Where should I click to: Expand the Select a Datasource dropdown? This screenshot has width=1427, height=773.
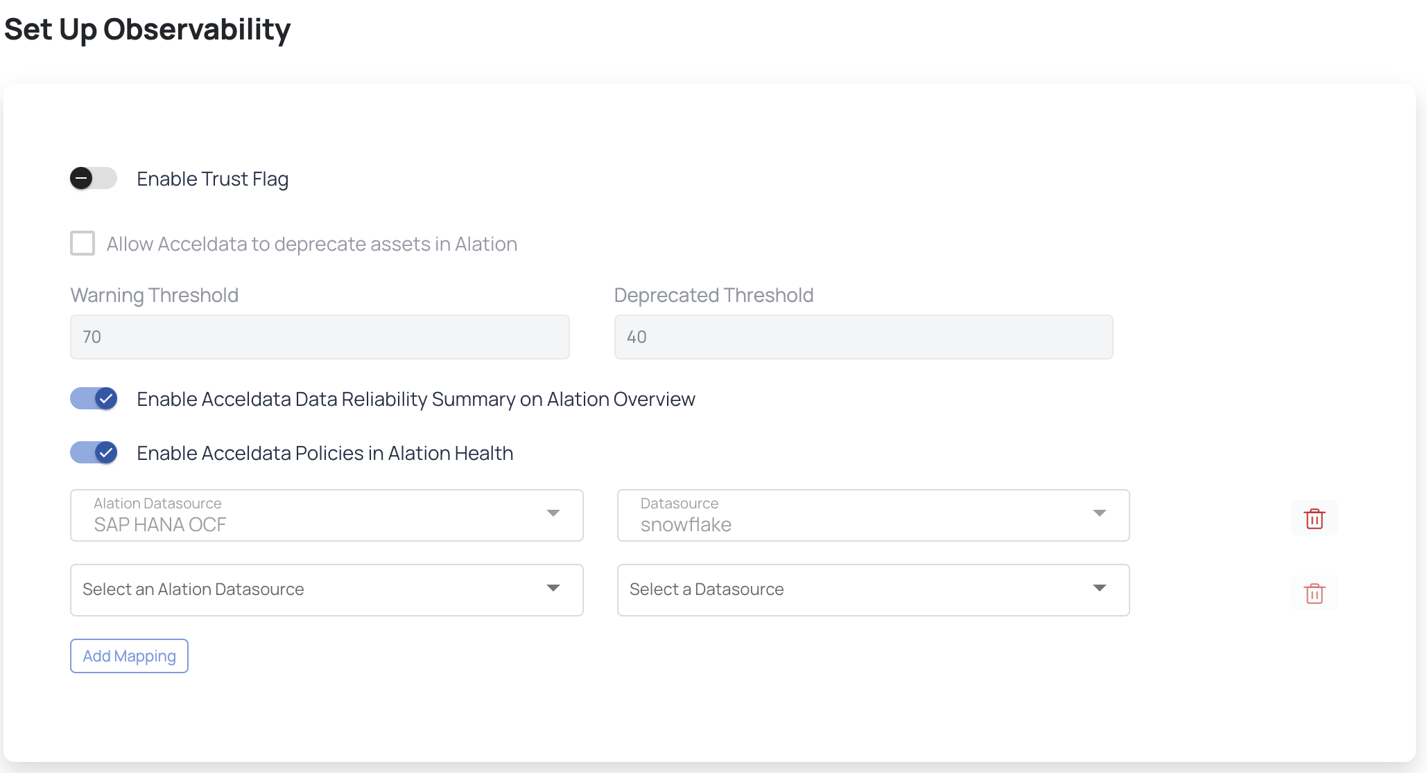tap(873, 590)
